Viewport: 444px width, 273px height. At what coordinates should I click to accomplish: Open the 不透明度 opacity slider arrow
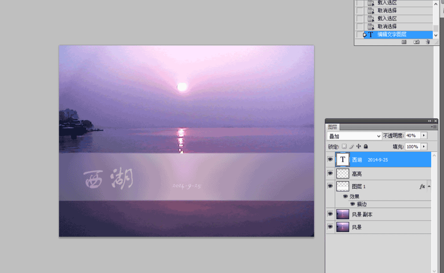coord(424,136)
